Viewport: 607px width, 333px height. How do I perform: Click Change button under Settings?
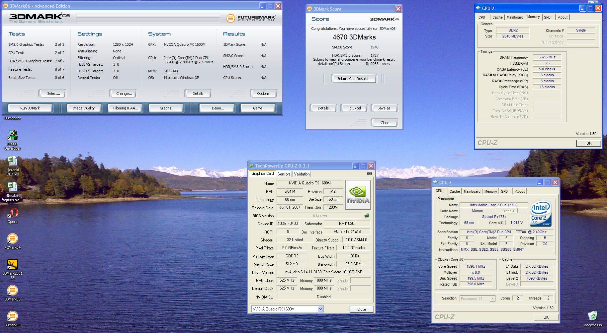pyautogui.click(x=124, y=94)
